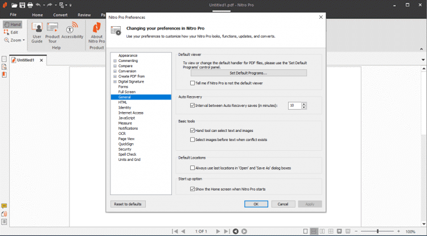
Task: Select Spell Check in preferences list
Action: point(127,155)
